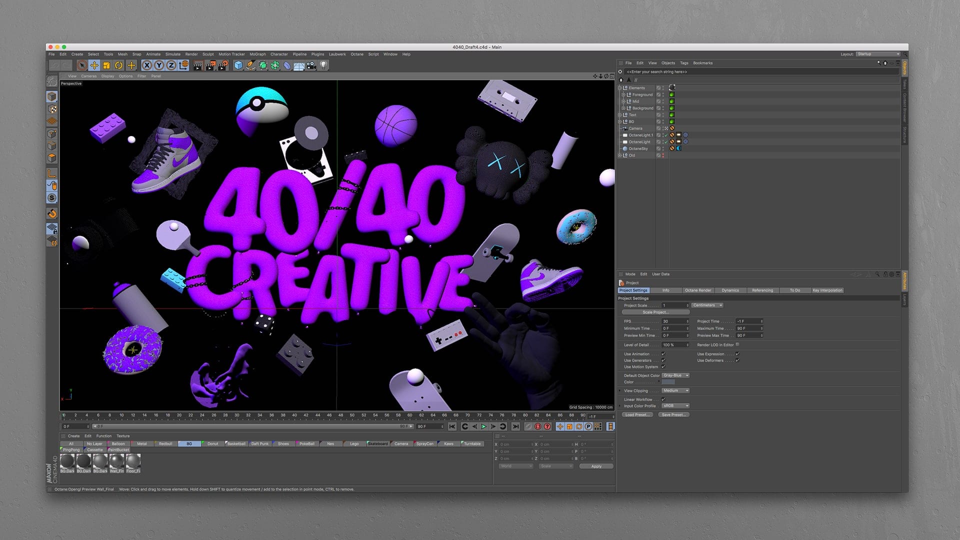Select the Donut material layer tab

213,443
